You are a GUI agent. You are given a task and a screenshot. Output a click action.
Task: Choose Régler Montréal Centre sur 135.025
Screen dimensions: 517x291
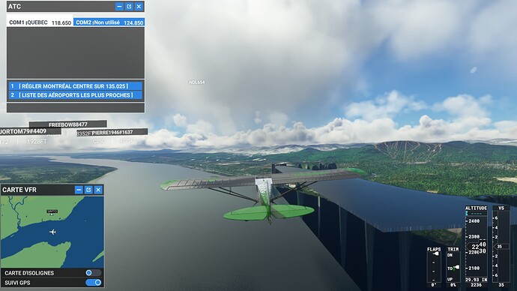76,86
